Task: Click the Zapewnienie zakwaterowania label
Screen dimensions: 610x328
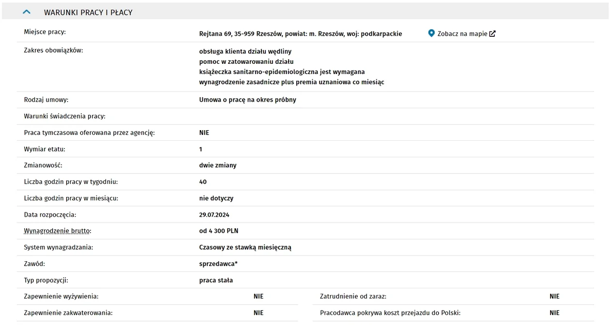Action: pos(68,313)
